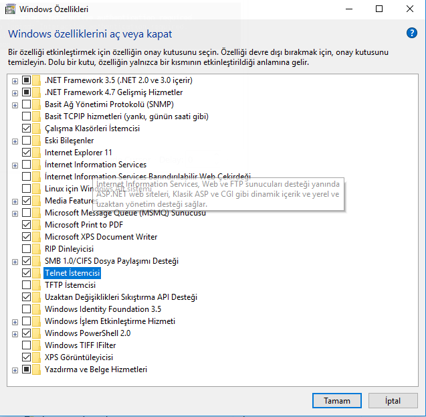The width and height of the screenshot is (426, 417).
Task: Enable the TFTP İstemcisi checkbox
Action: (x=26, y=284)
